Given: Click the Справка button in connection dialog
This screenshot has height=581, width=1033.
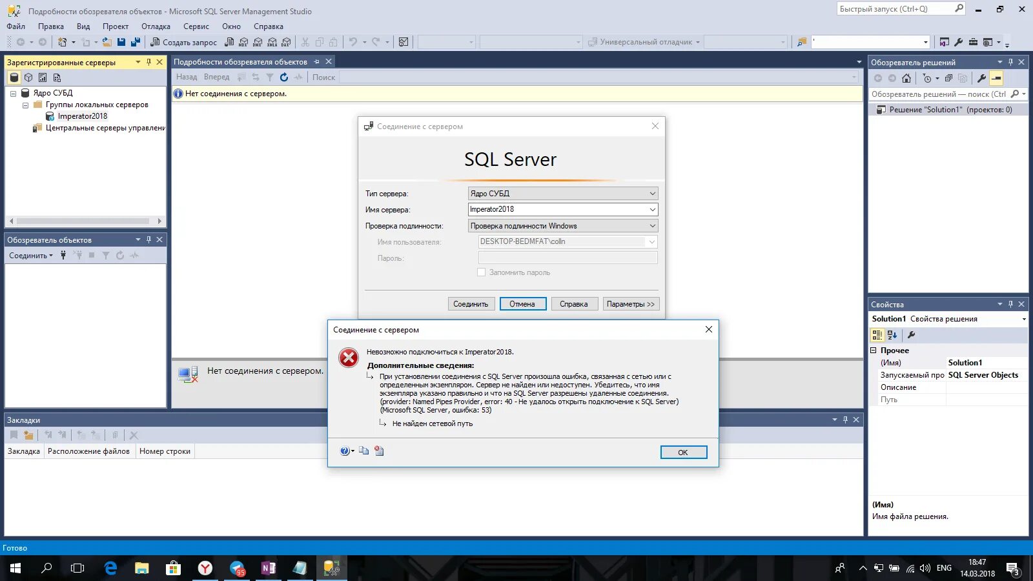Looking at the screenshot, I should click(x=574, y=304).
